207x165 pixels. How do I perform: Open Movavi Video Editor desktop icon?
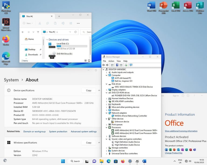coord(6,25)
